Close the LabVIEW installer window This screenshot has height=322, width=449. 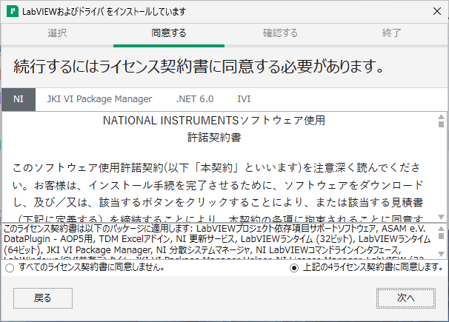point(437,11)
